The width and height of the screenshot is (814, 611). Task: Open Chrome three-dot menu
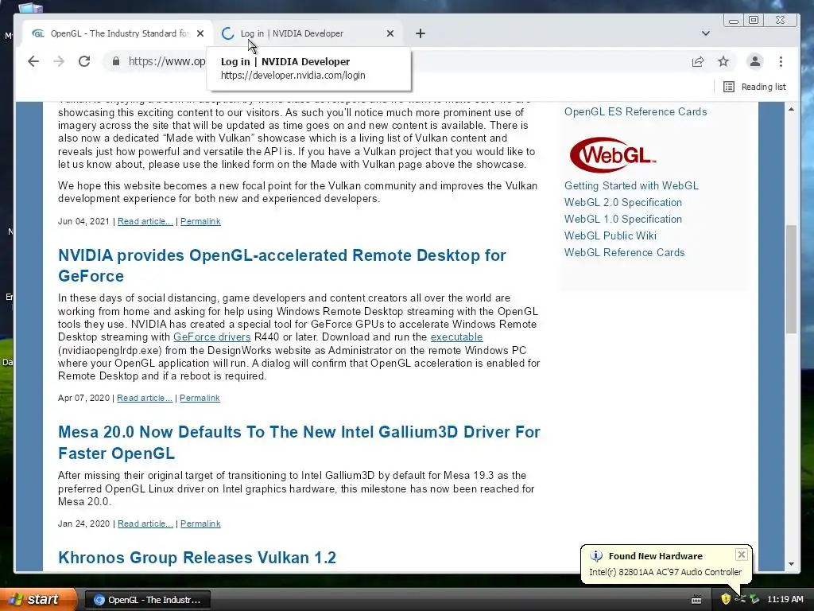[x=781, y=61]
